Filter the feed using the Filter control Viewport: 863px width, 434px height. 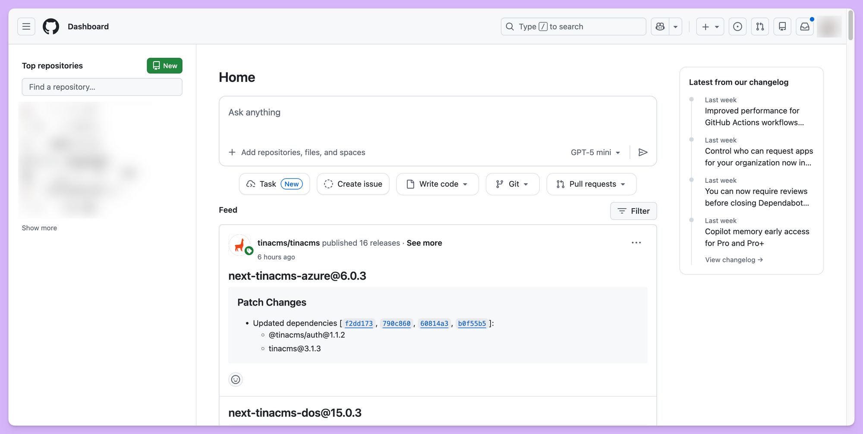(633, 211)
